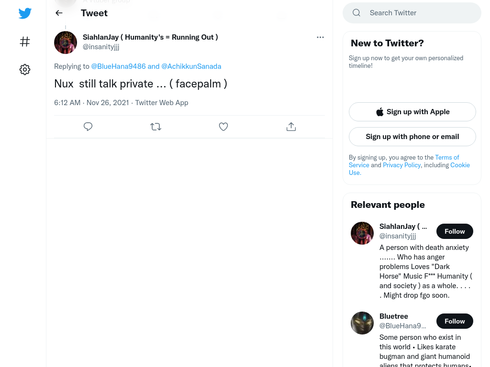The height and width of the screenshot is (367, 490).
Task: Click the tweet author's profile avatar
Action: [x=65, y=43]
